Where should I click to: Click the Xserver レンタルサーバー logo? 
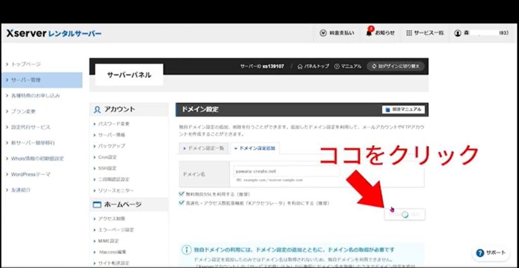click(x=54, y=33)
